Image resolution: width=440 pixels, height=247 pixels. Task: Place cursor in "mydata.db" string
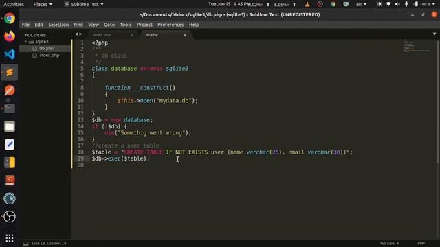click(174, 101)
